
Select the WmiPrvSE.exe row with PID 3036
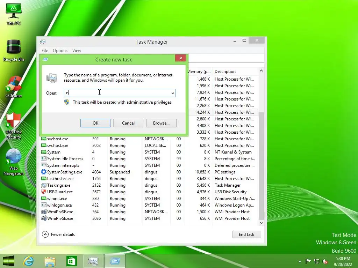(x=150, y=218)
